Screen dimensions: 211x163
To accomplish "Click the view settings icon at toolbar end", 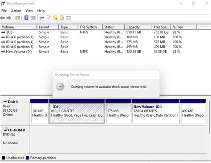I will [x=68, y=18].
